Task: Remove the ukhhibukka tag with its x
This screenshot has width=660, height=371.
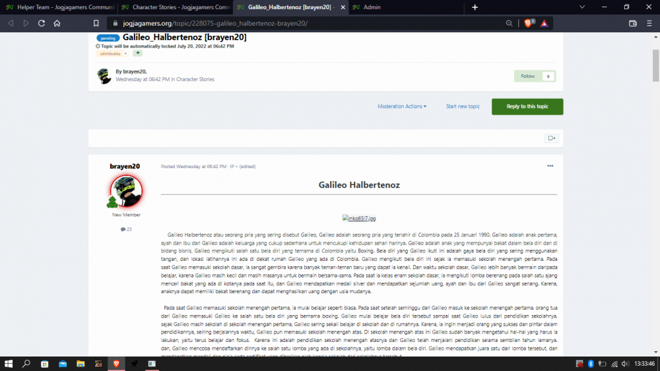Action: [125, 54]
